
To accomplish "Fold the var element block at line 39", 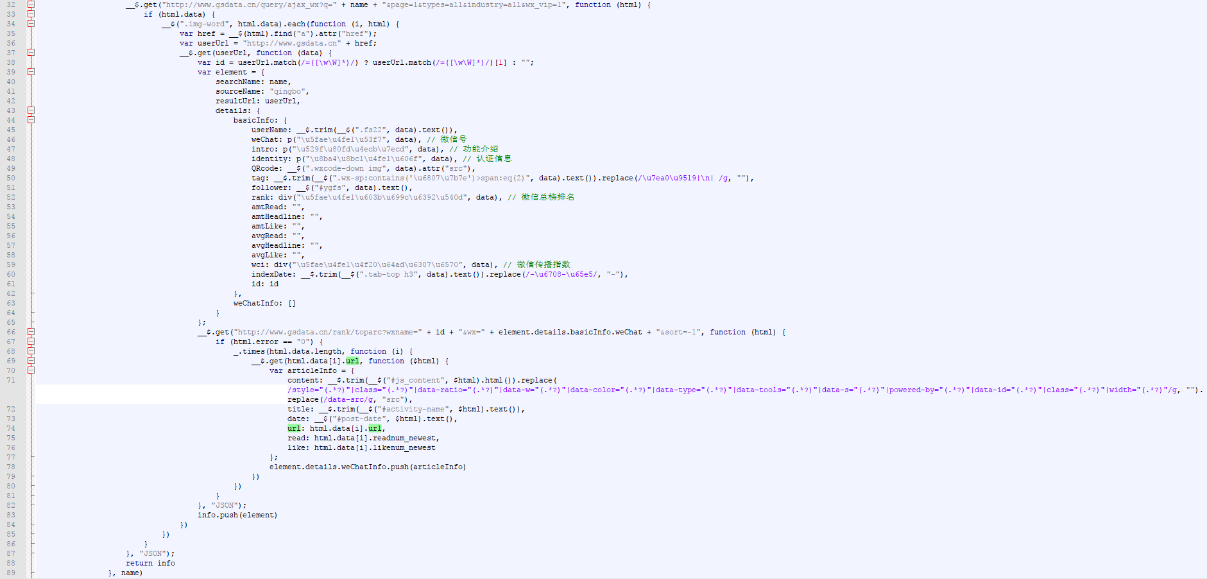I will tap(31, 72).
